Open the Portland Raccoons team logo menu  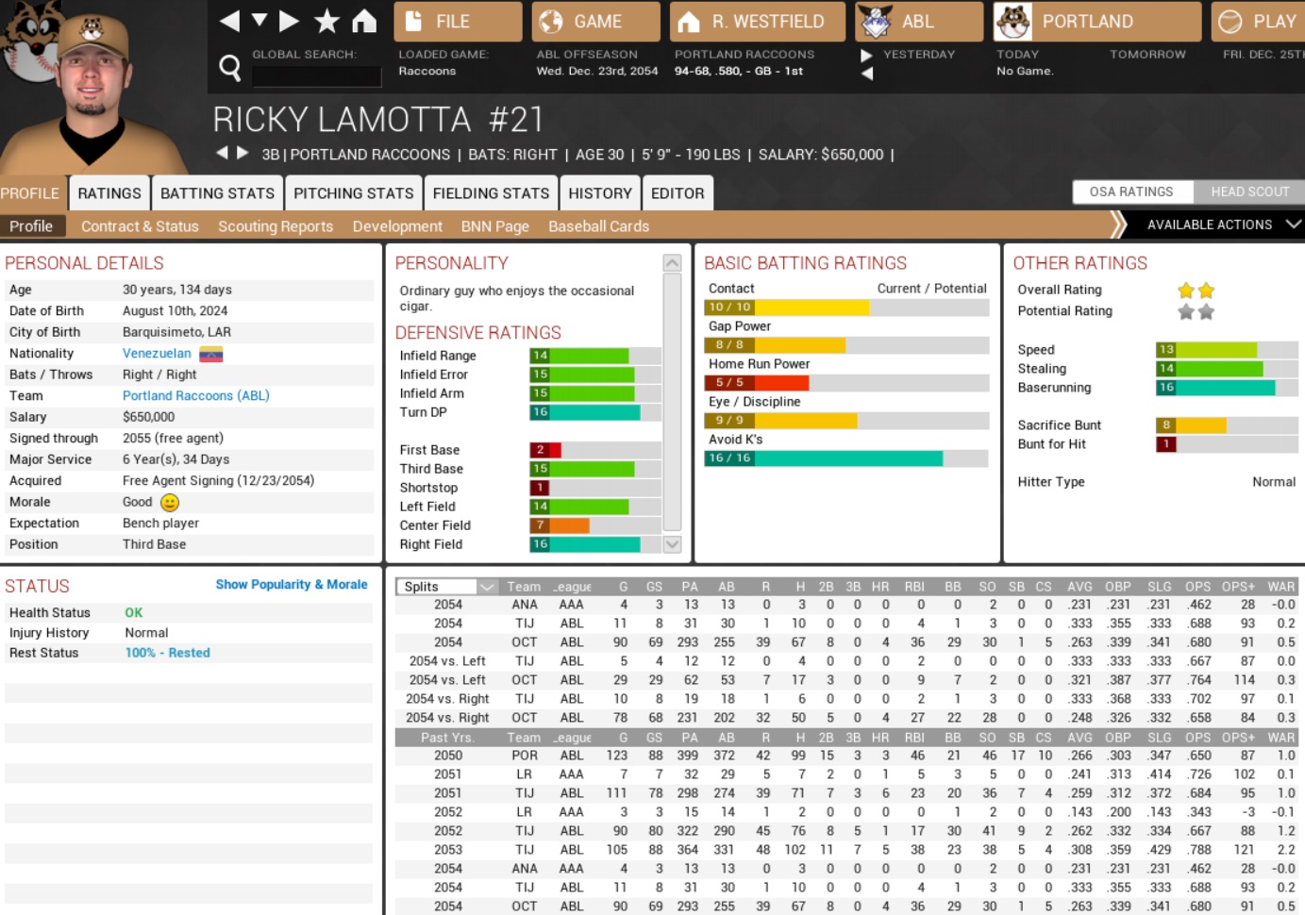click(x=1013, y=22)
